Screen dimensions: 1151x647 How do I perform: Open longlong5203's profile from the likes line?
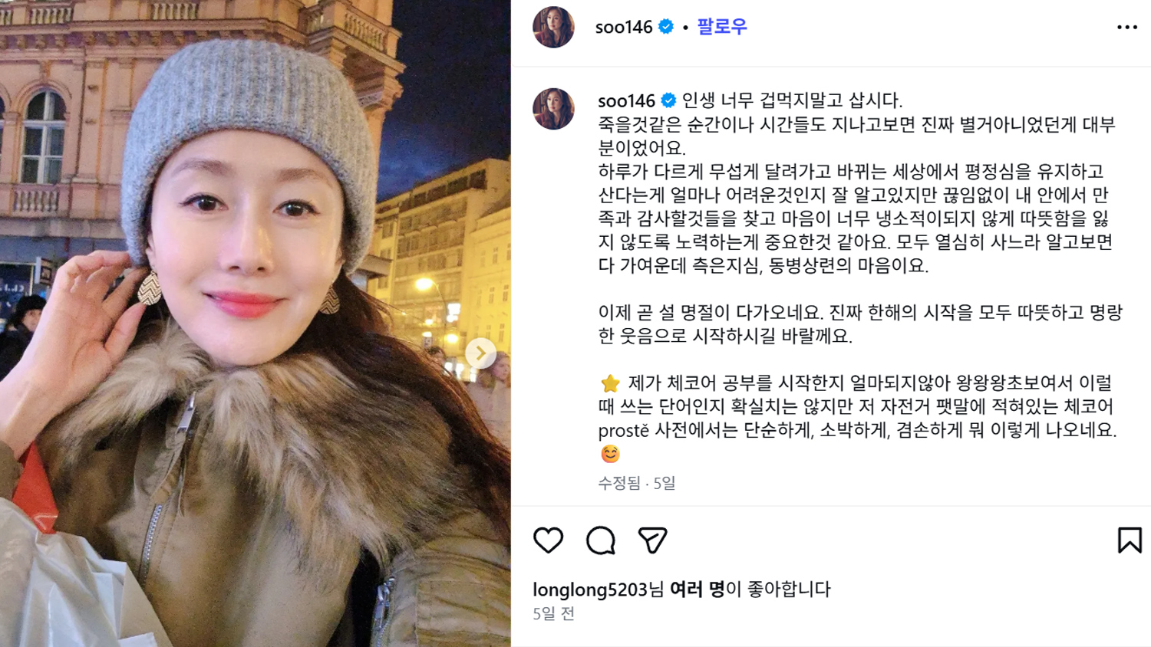click(x=590, y=589)
